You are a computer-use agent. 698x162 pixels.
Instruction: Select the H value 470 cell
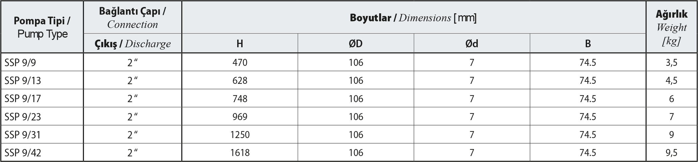240,62
